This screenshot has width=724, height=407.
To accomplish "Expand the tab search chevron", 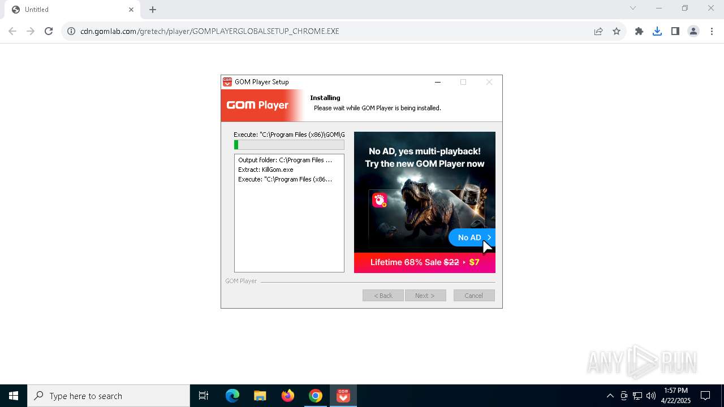I will pos(633,8).
